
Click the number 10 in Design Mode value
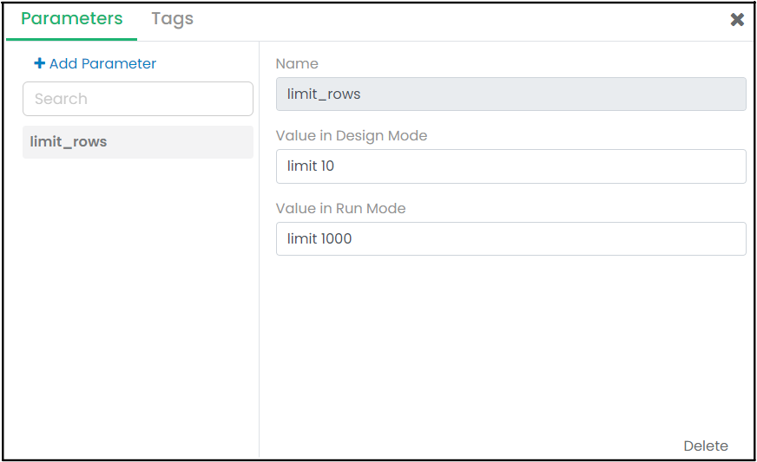[327, 166]
